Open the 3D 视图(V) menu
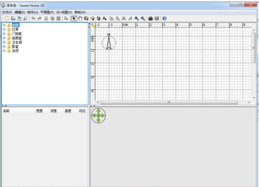Image resolution: width=259 pixels, height=187 pixels. (x=64, y=12)
